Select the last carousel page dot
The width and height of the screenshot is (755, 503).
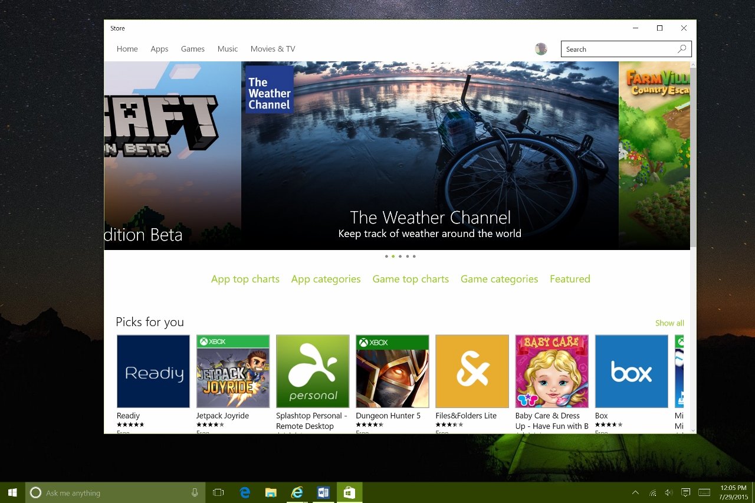click(x=415, y=257)
